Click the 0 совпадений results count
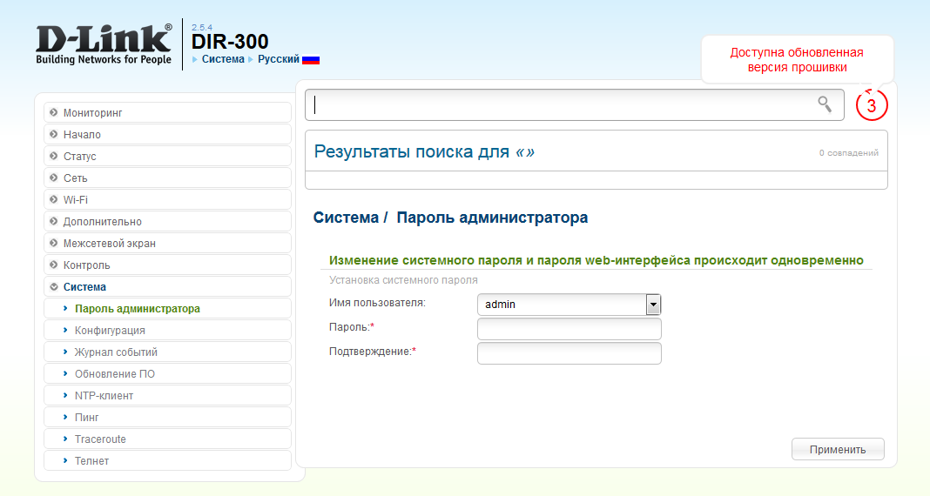The width and height of the screenshot is (930, 496). (849, 153)
